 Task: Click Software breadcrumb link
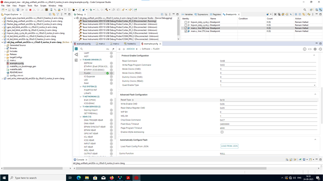[x=146, y=49]
